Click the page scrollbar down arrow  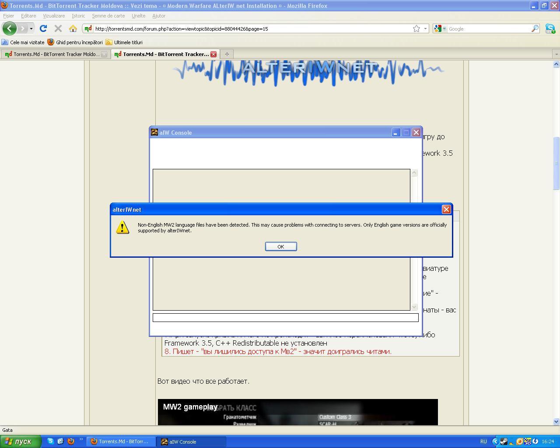coord(556,421)
